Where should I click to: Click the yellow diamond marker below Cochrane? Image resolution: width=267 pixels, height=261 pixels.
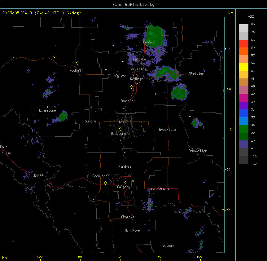[x=105, y=183]
